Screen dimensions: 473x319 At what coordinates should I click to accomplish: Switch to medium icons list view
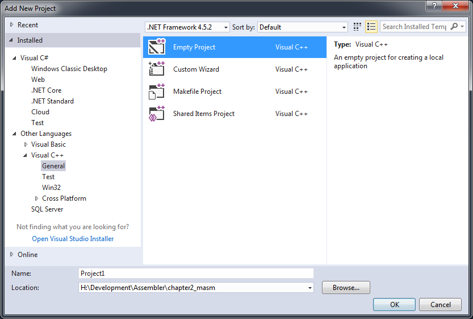[x=371, y=27]
